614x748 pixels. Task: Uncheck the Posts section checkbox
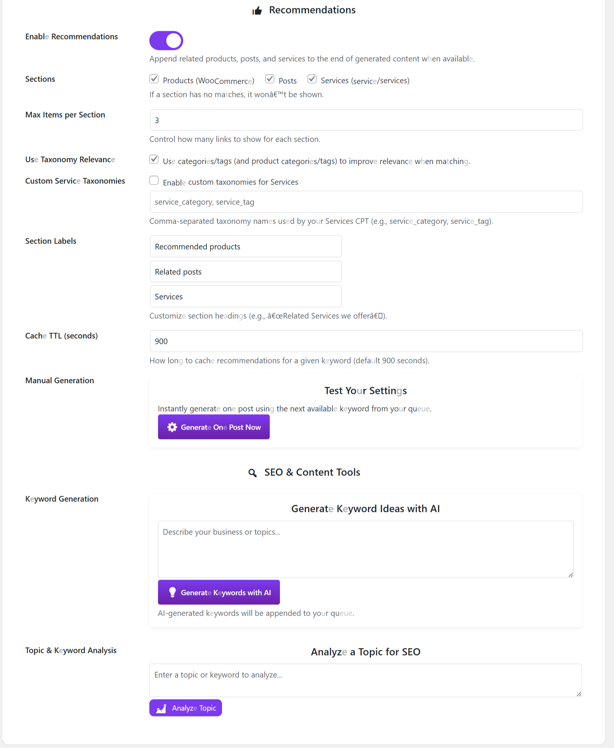pos(269,79)
